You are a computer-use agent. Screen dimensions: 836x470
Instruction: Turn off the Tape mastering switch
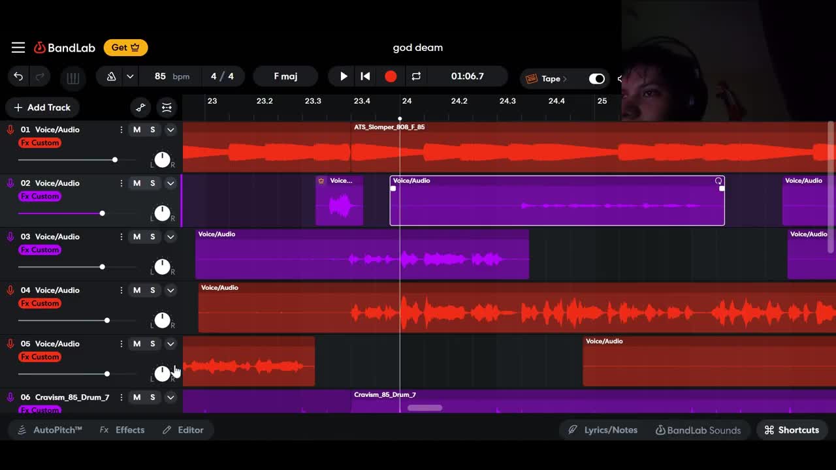[x=597, y=78]
